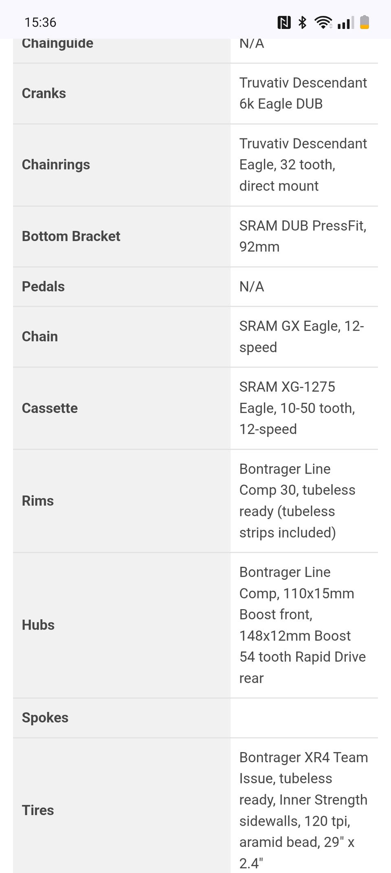This screenshot has width=391, height=873.
Task: Click the SRAM XG-1275 Eagle cassette value
Action: click(297, 408)
